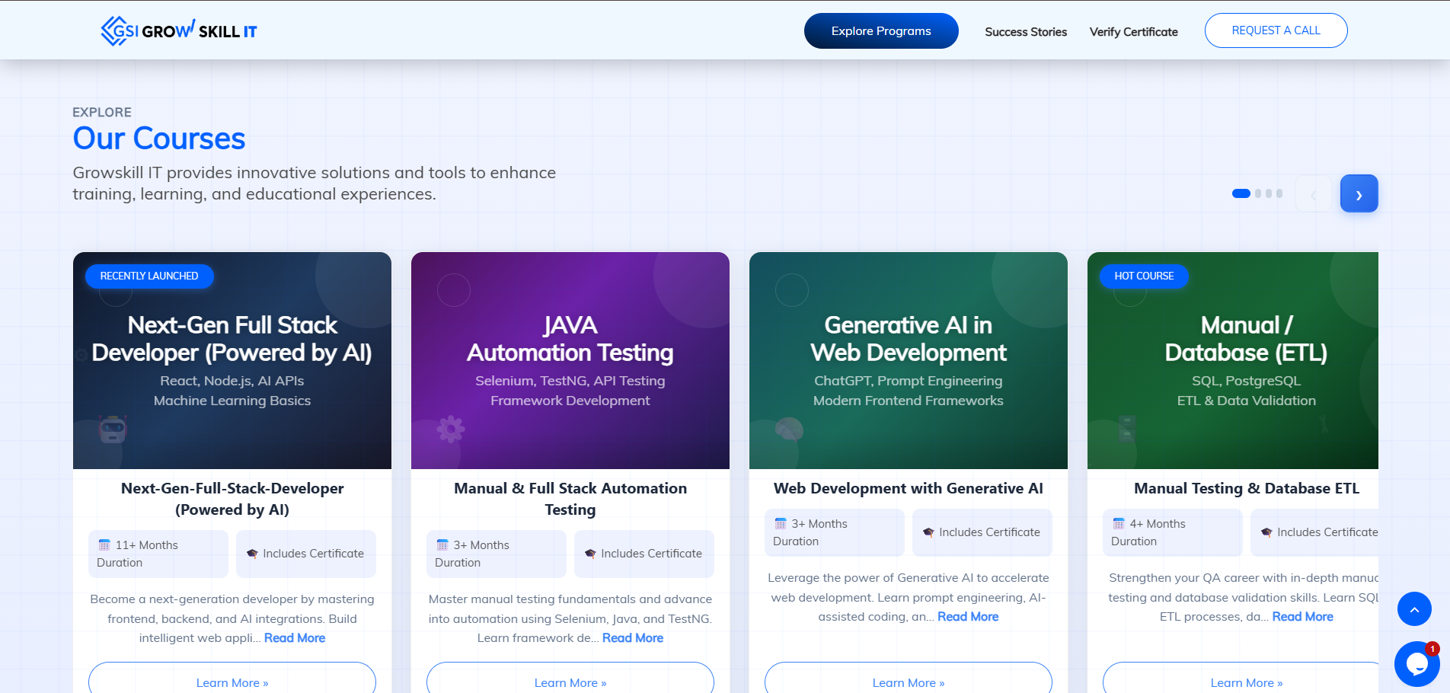Click graduation cap icon on Java Testing card
Image resolution: width=1450 pixels, height=693 pixels.
pyautogui.click(x=590, y=554)
